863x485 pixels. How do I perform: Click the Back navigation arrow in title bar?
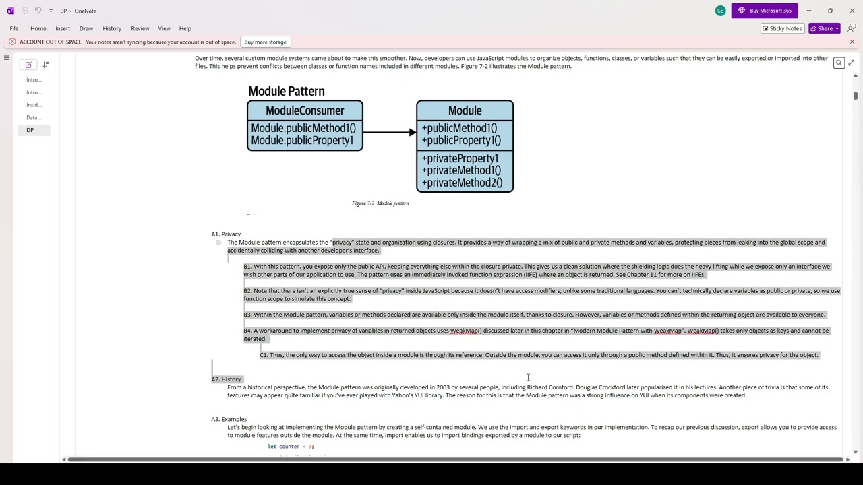pyautogui.click(x=25, y=11)
